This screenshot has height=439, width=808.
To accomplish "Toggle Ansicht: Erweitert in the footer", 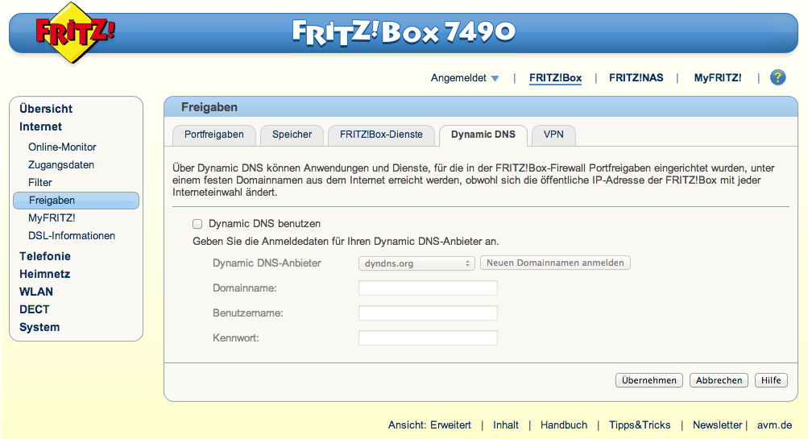I will pos(429,425).
